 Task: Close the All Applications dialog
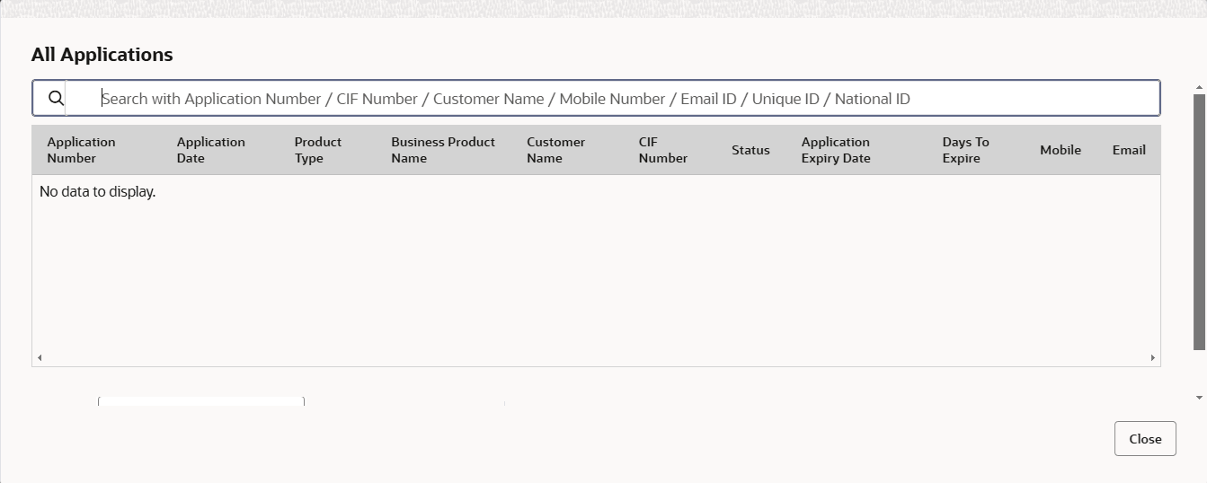1145,439
